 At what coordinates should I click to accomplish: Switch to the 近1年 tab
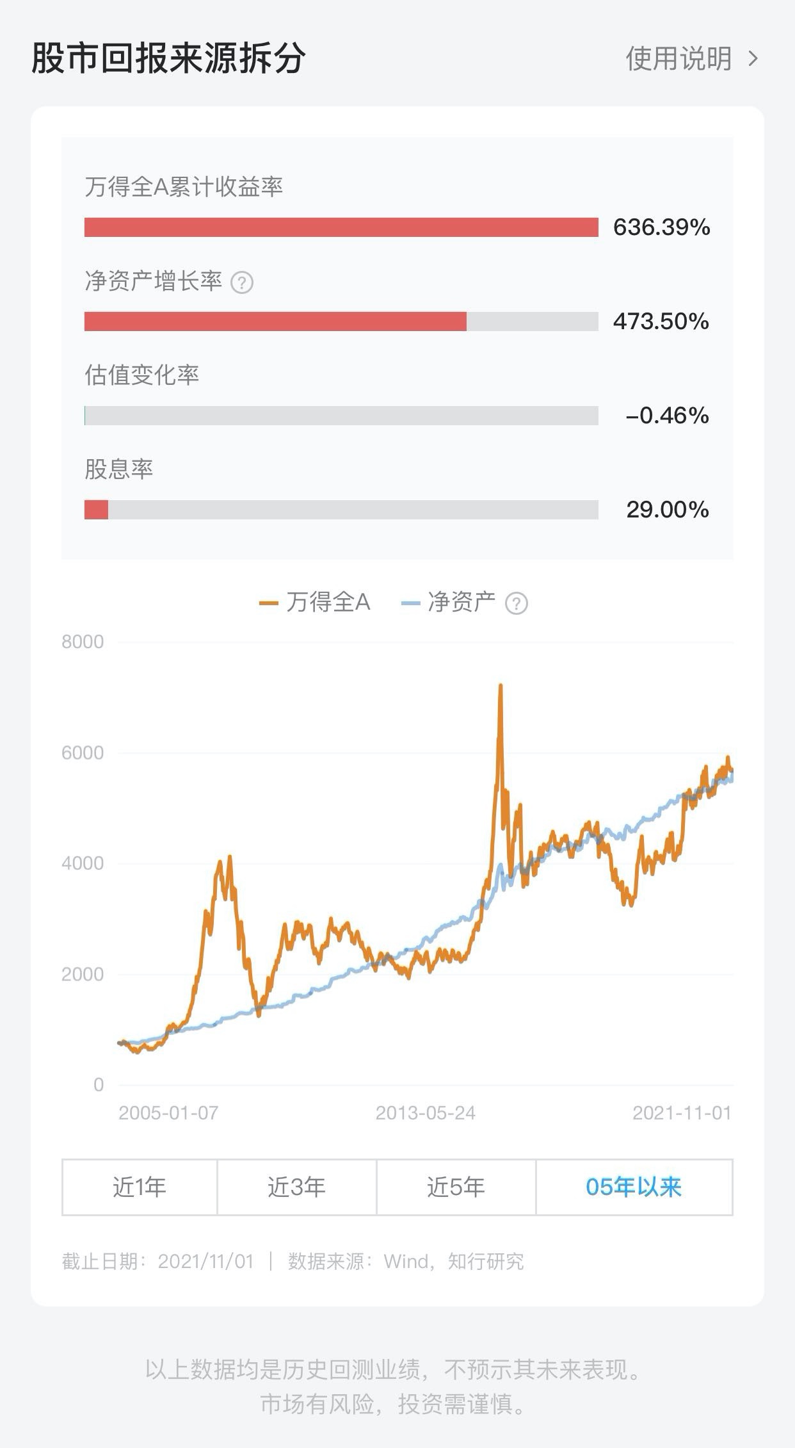point(140,1187)
